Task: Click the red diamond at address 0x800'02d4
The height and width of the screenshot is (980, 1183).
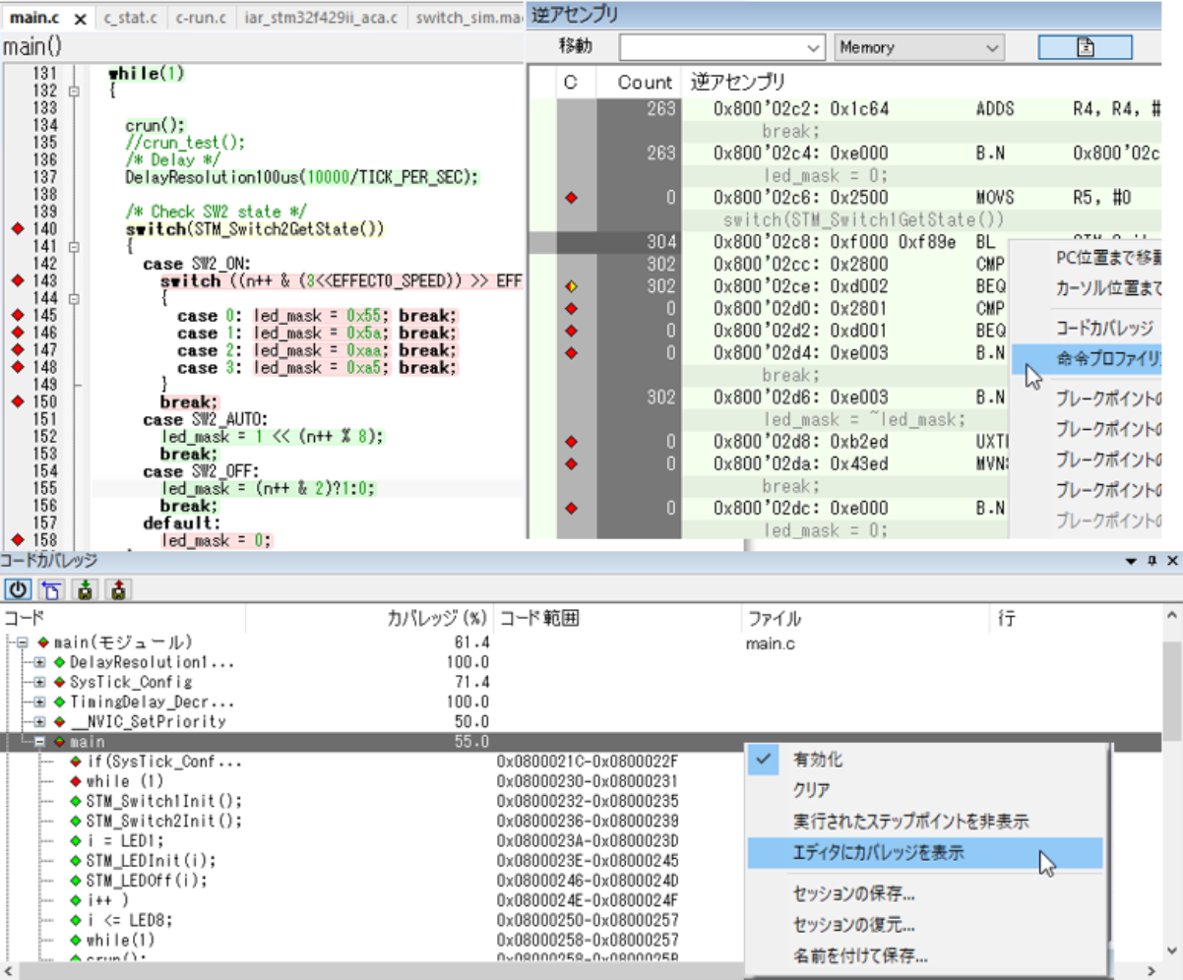Action: point(571,352)
